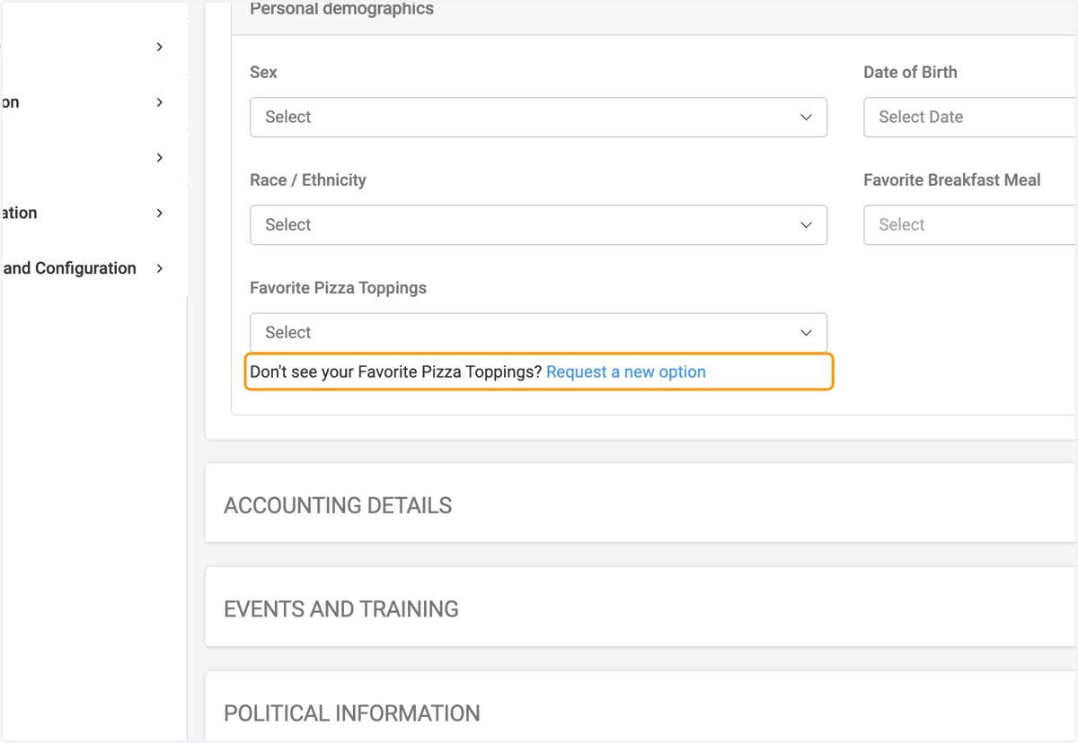The image size is (1078, 743).
Task: Click the 'Don't see your Favorite Pizza Toppings?' text
Action: 396,371
